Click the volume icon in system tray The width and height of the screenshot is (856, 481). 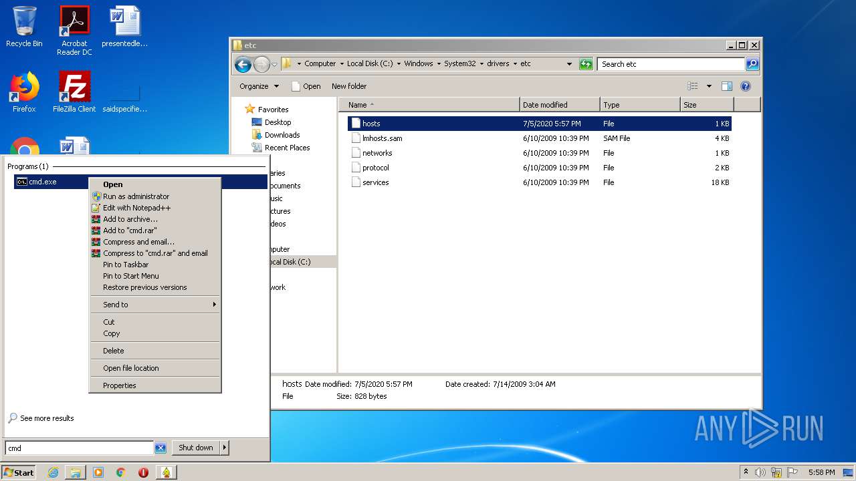coord(760,472)
